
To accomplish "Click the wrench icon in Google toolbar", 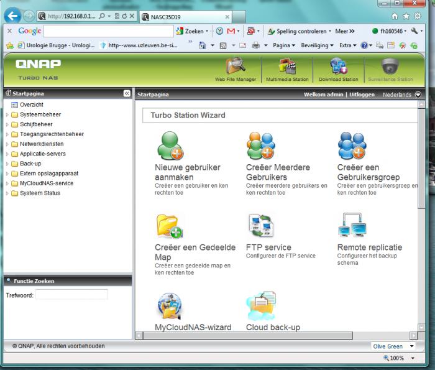I will (x=414, y=31).
